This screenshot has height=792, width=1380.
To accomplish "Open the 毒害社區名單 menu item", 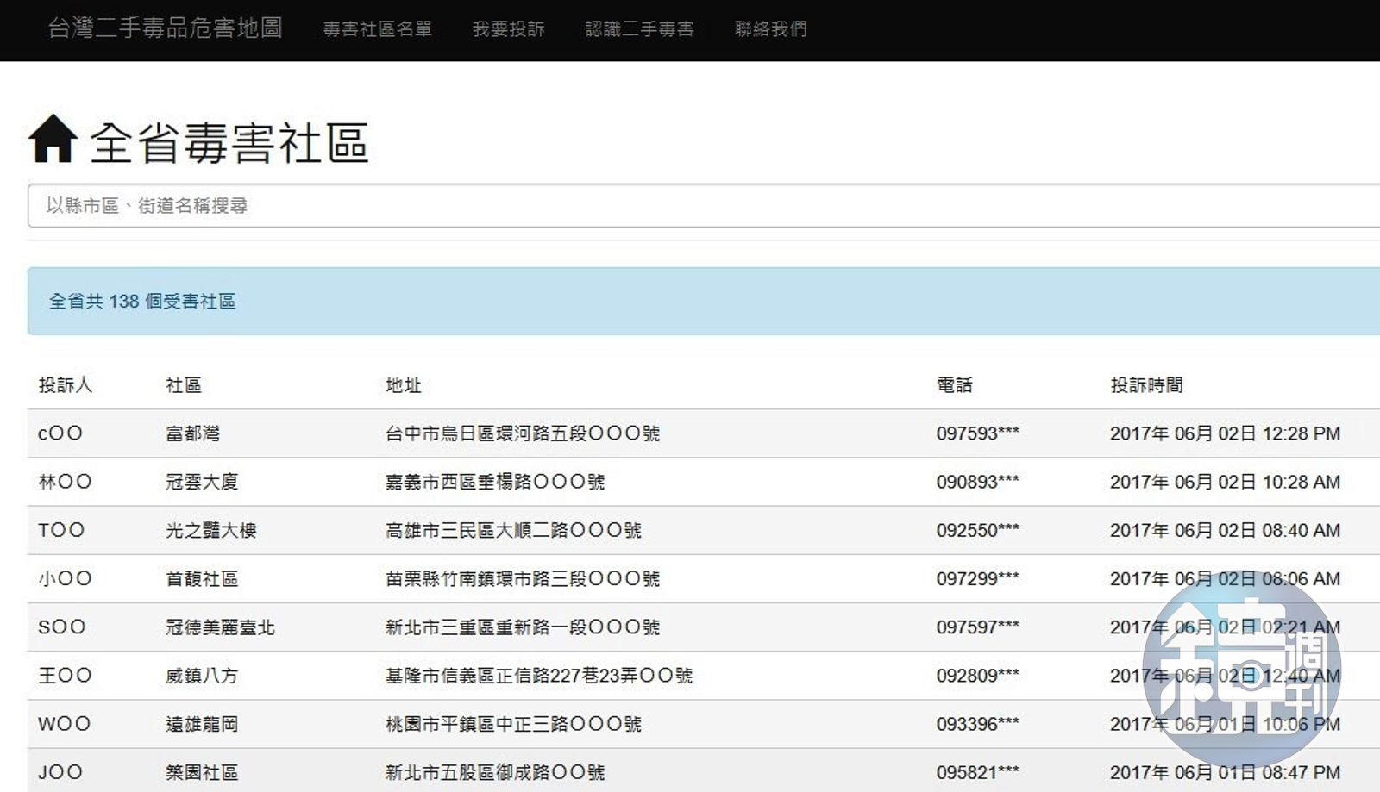I will pyautogui.click(x=377, y=29).
